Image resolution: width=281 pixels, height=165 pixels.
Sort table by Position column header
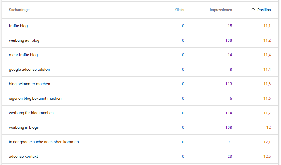click(x=264, y=10)
